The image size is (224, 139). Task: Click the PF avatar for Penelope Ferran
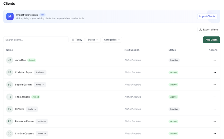(10, 121)
